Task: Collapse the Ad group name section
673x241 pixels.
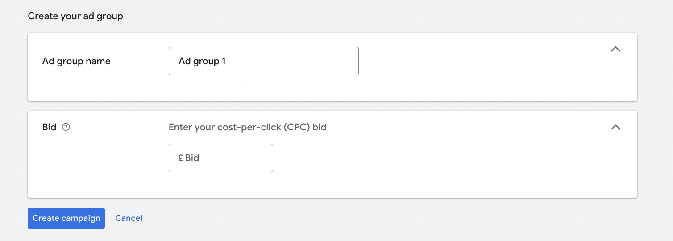Action: pos(615,49)
